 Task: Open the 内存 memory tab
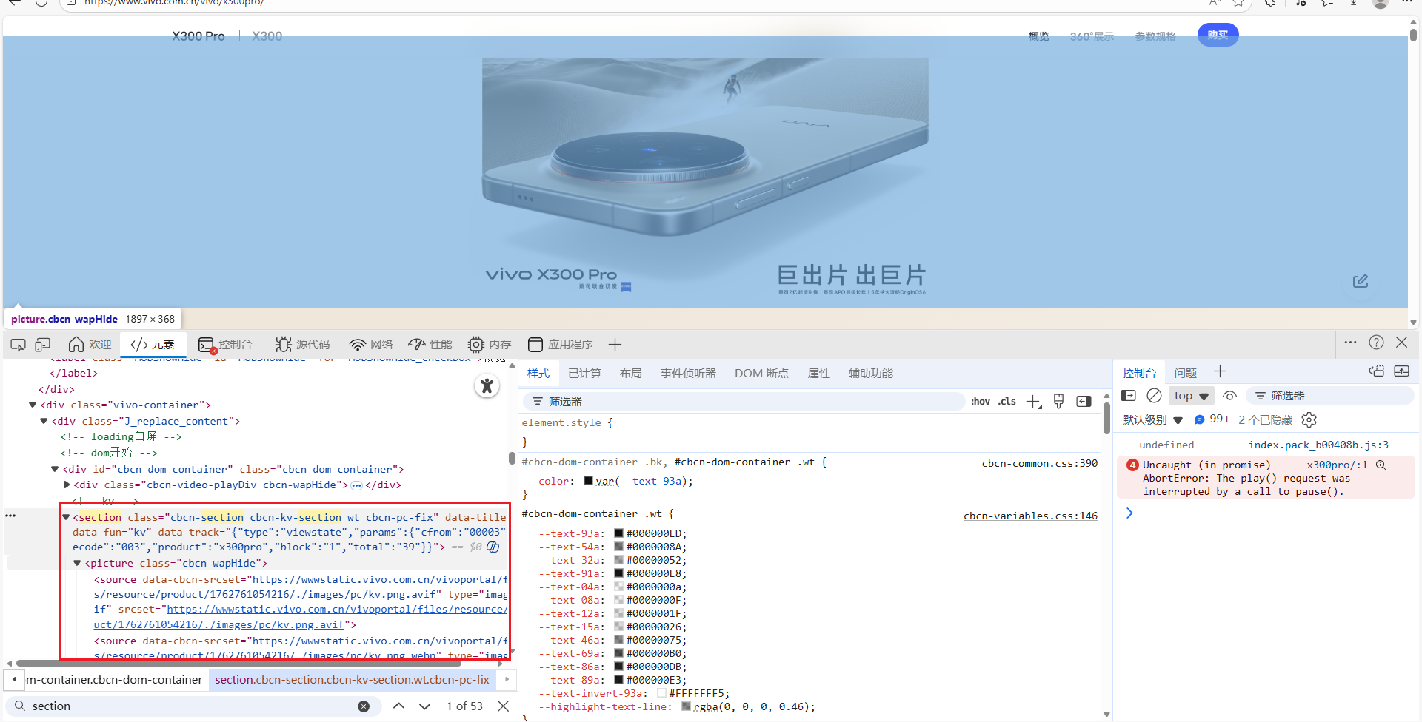pyautogui.click(x=490, y=345)
